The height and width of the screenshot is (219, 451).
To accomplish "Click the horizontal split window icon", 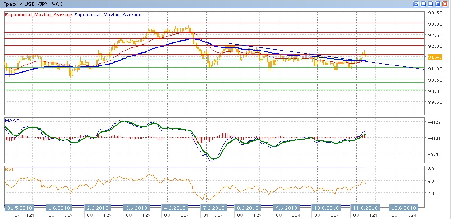I will tap(431, 4).
